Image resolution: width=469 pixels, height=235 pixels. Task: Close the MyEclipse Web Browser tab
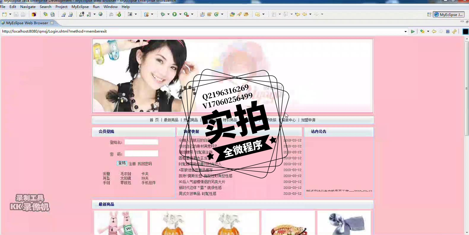pyautogui.click(x=52, y=23)
